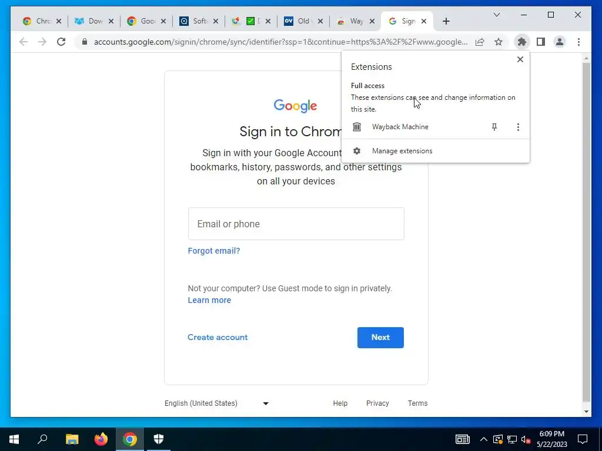Reload the page
The height and width of the screenshot is (451, 602).
click(x=61, y=42)
